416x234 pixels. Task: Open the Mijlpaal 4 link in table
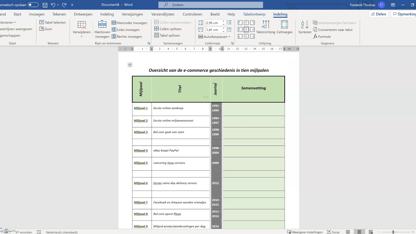tap(141, 150)
